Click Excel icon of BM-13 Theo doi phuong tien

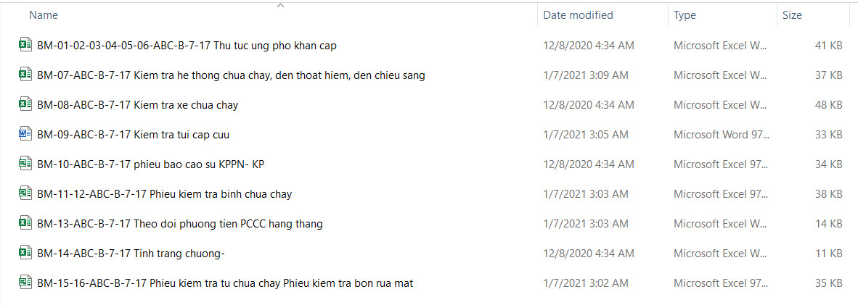point(25,223)
